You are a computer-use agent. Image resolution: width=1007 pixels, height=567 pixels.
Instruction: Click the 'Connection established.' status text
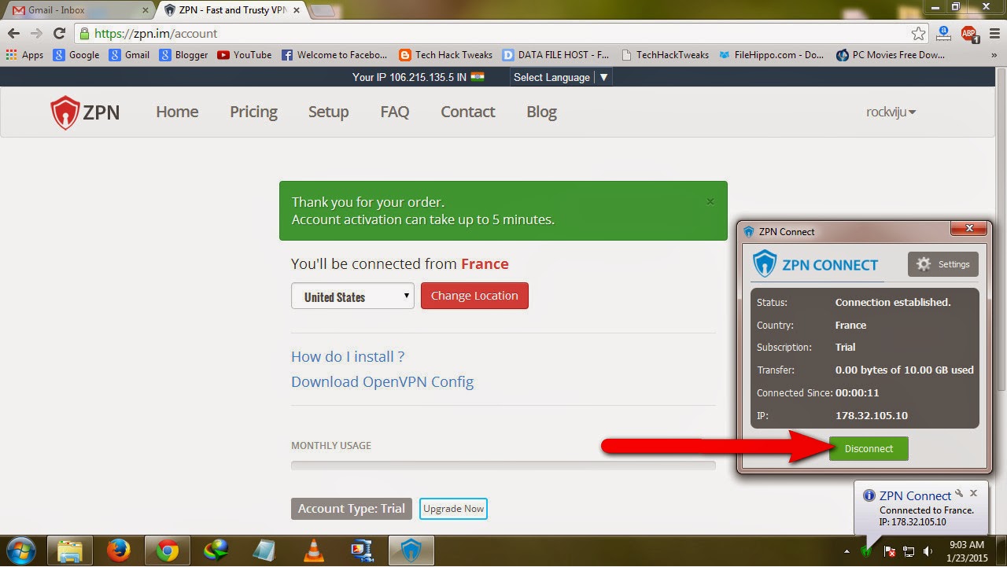pyautogui.click(x=893, y=302)
